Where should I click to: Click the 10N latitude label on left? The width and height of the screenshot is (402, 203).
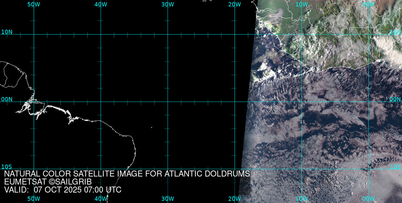pos(6,32)
